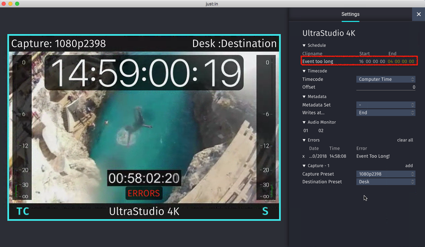
Task: Click the 'Event Too Long!' error message
Action: 373,156
